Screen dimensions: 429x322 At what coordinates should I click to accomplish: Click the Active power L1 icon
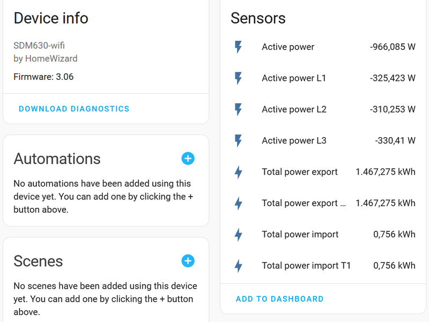point(239,78)
